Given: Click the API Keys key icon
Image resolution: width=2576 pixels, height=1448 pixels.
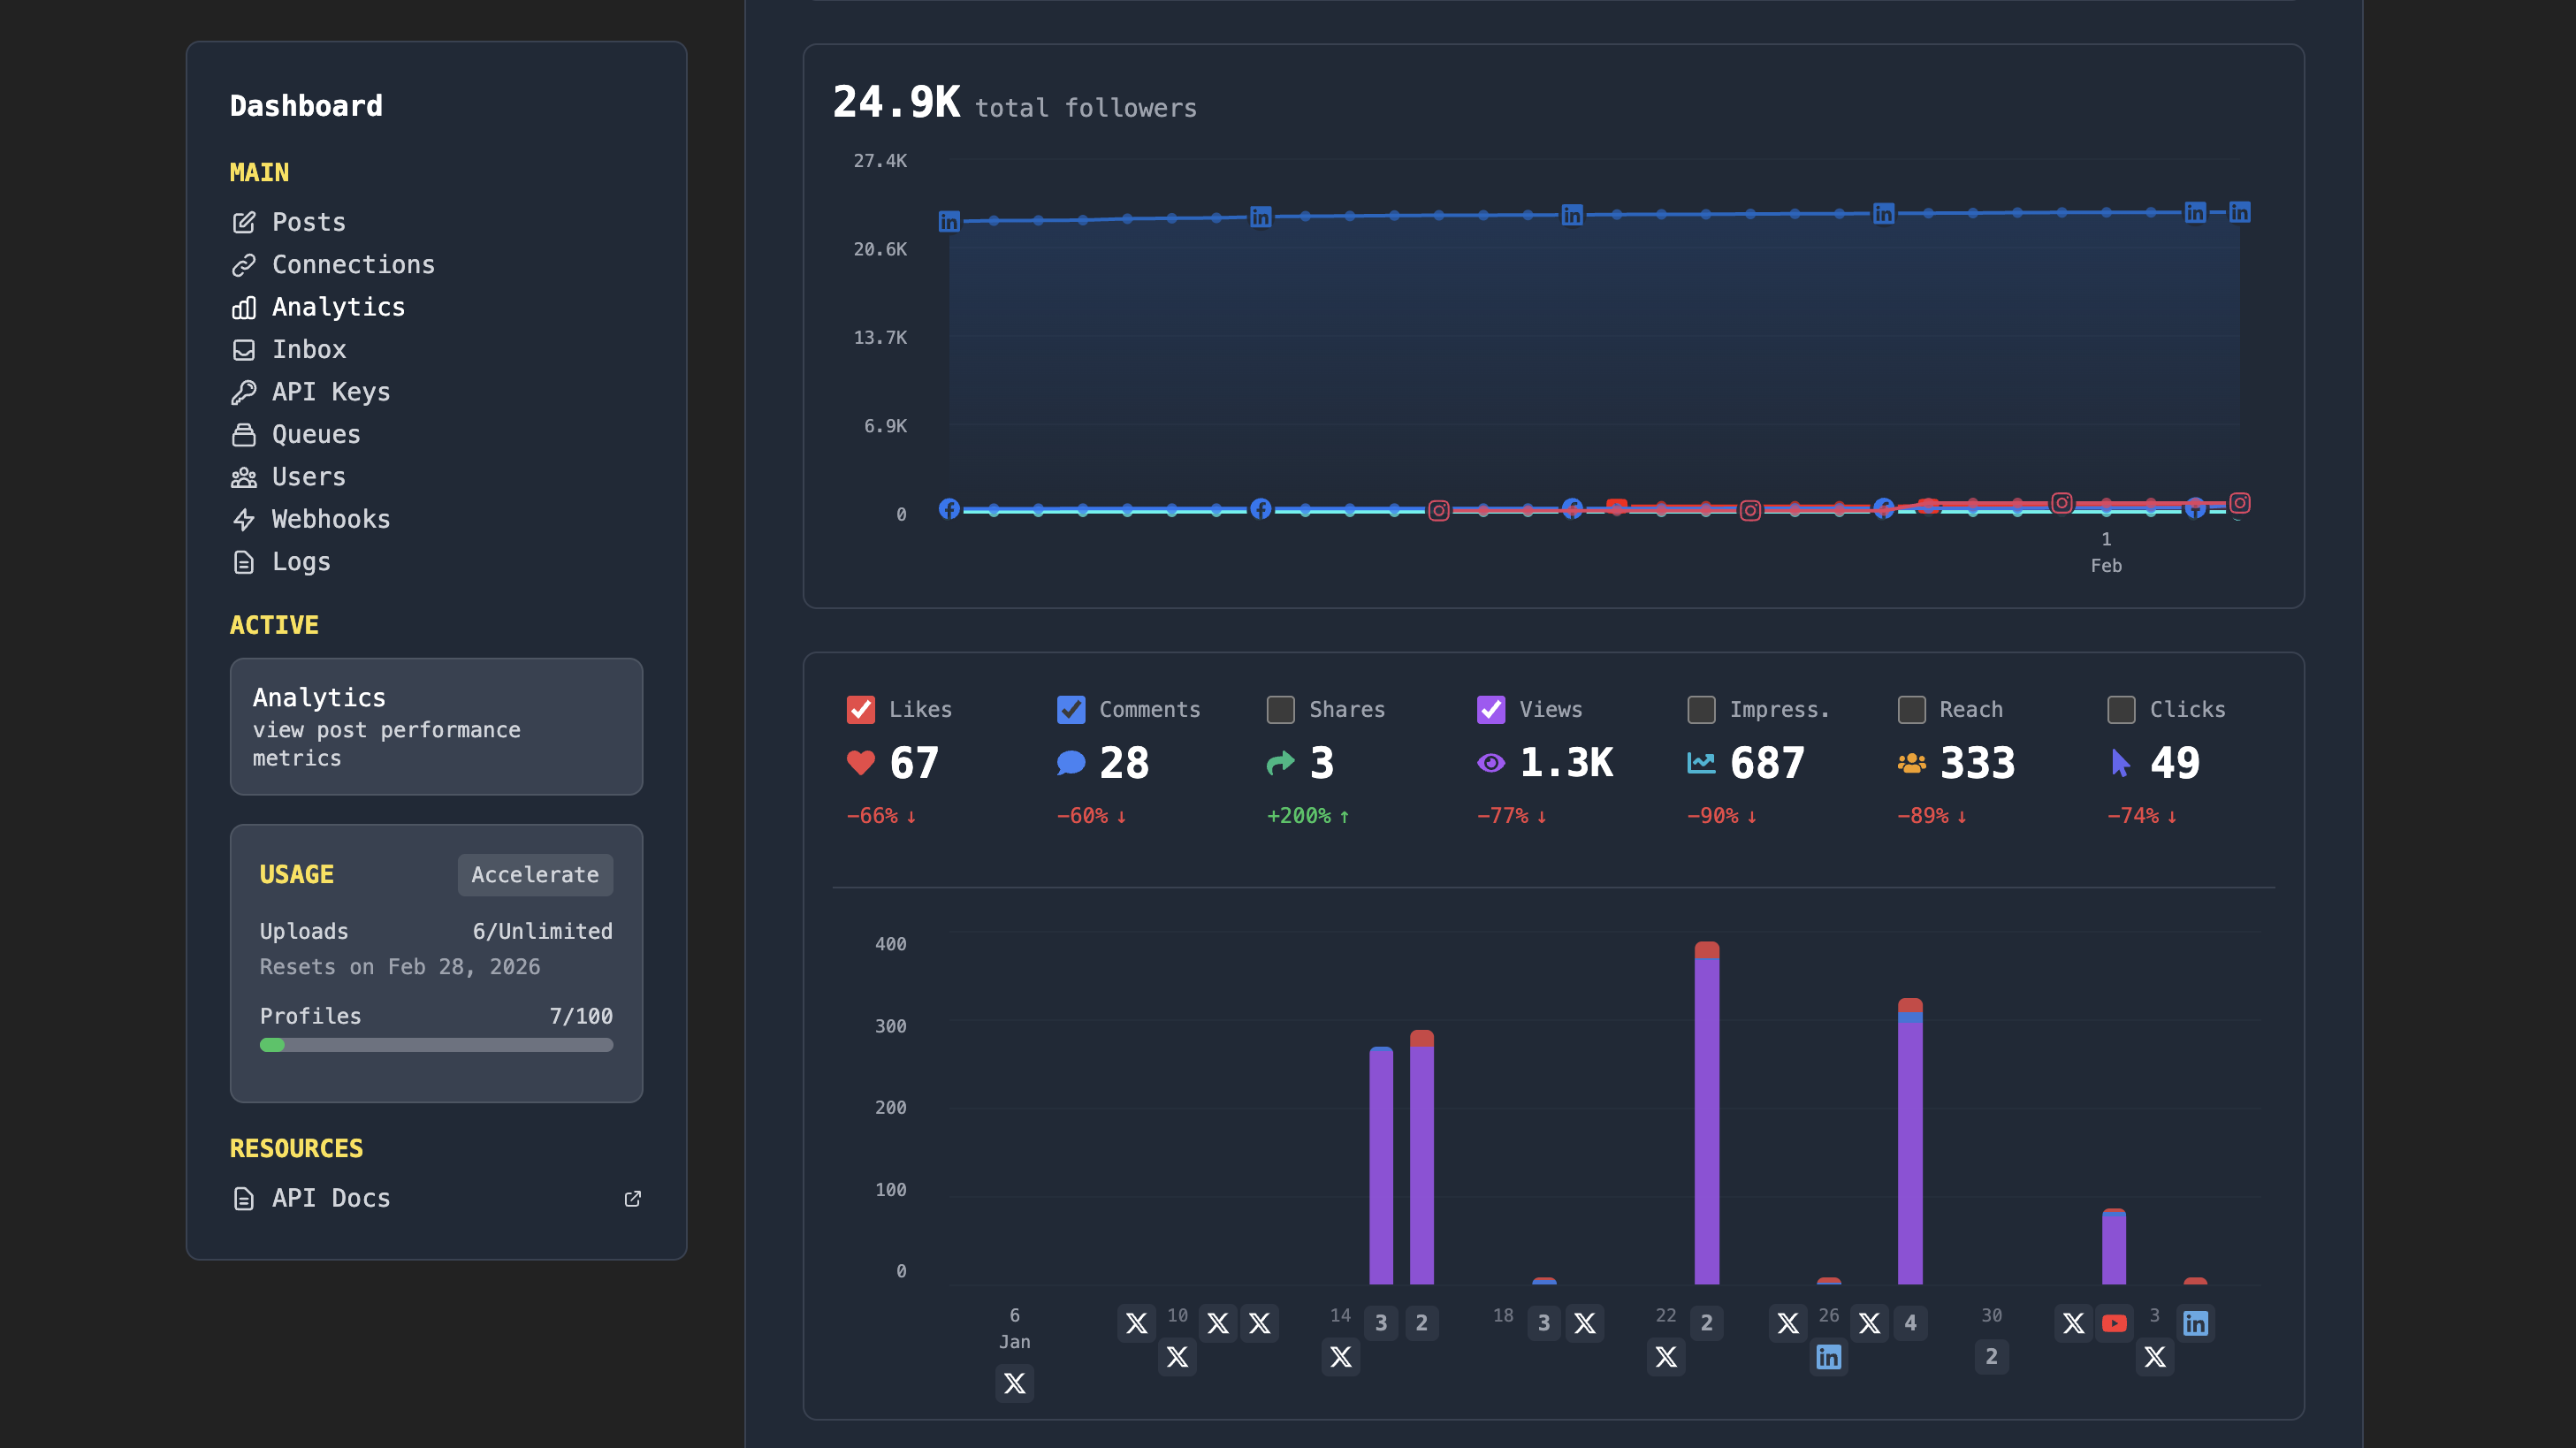Looking at the screenshot, I should pyautogui.click(x=243, y=392).
